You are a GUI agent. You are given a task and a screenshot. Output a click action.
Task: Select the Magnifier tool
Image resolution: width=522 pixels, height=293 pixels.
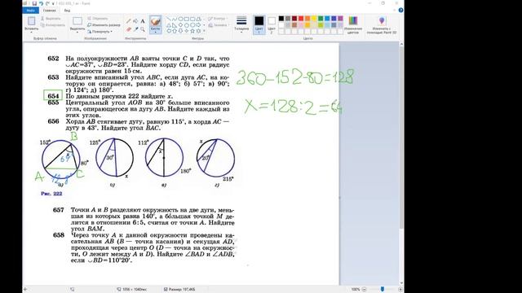point(143,29)
